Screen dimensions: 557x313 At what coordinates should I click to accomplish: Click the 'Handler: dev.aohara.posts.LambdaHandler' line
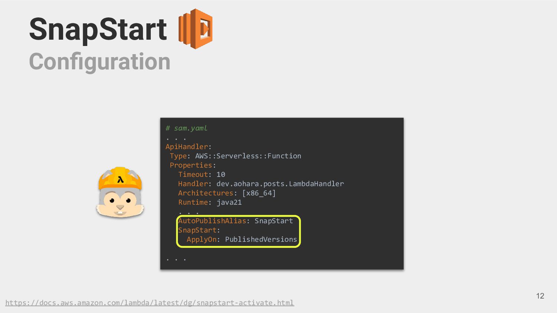261,184
